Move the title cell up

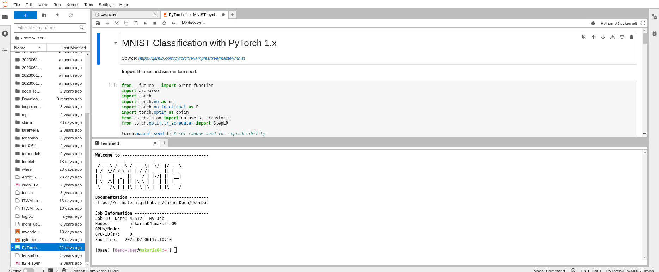click(593, 37)
